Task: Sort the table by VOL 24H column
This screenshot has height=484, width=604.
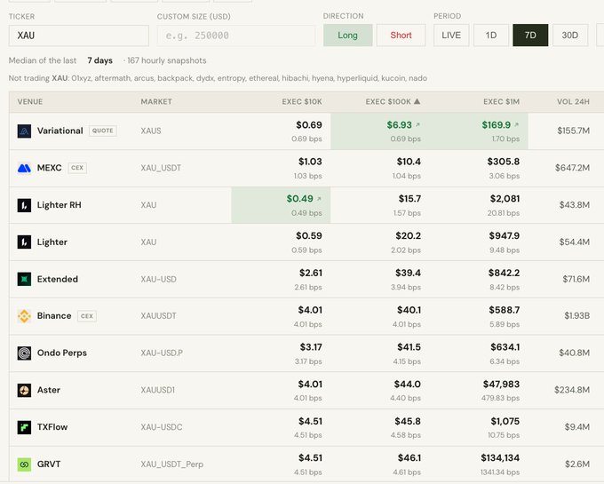Action: pyautogui.click(x=573, y=101)
